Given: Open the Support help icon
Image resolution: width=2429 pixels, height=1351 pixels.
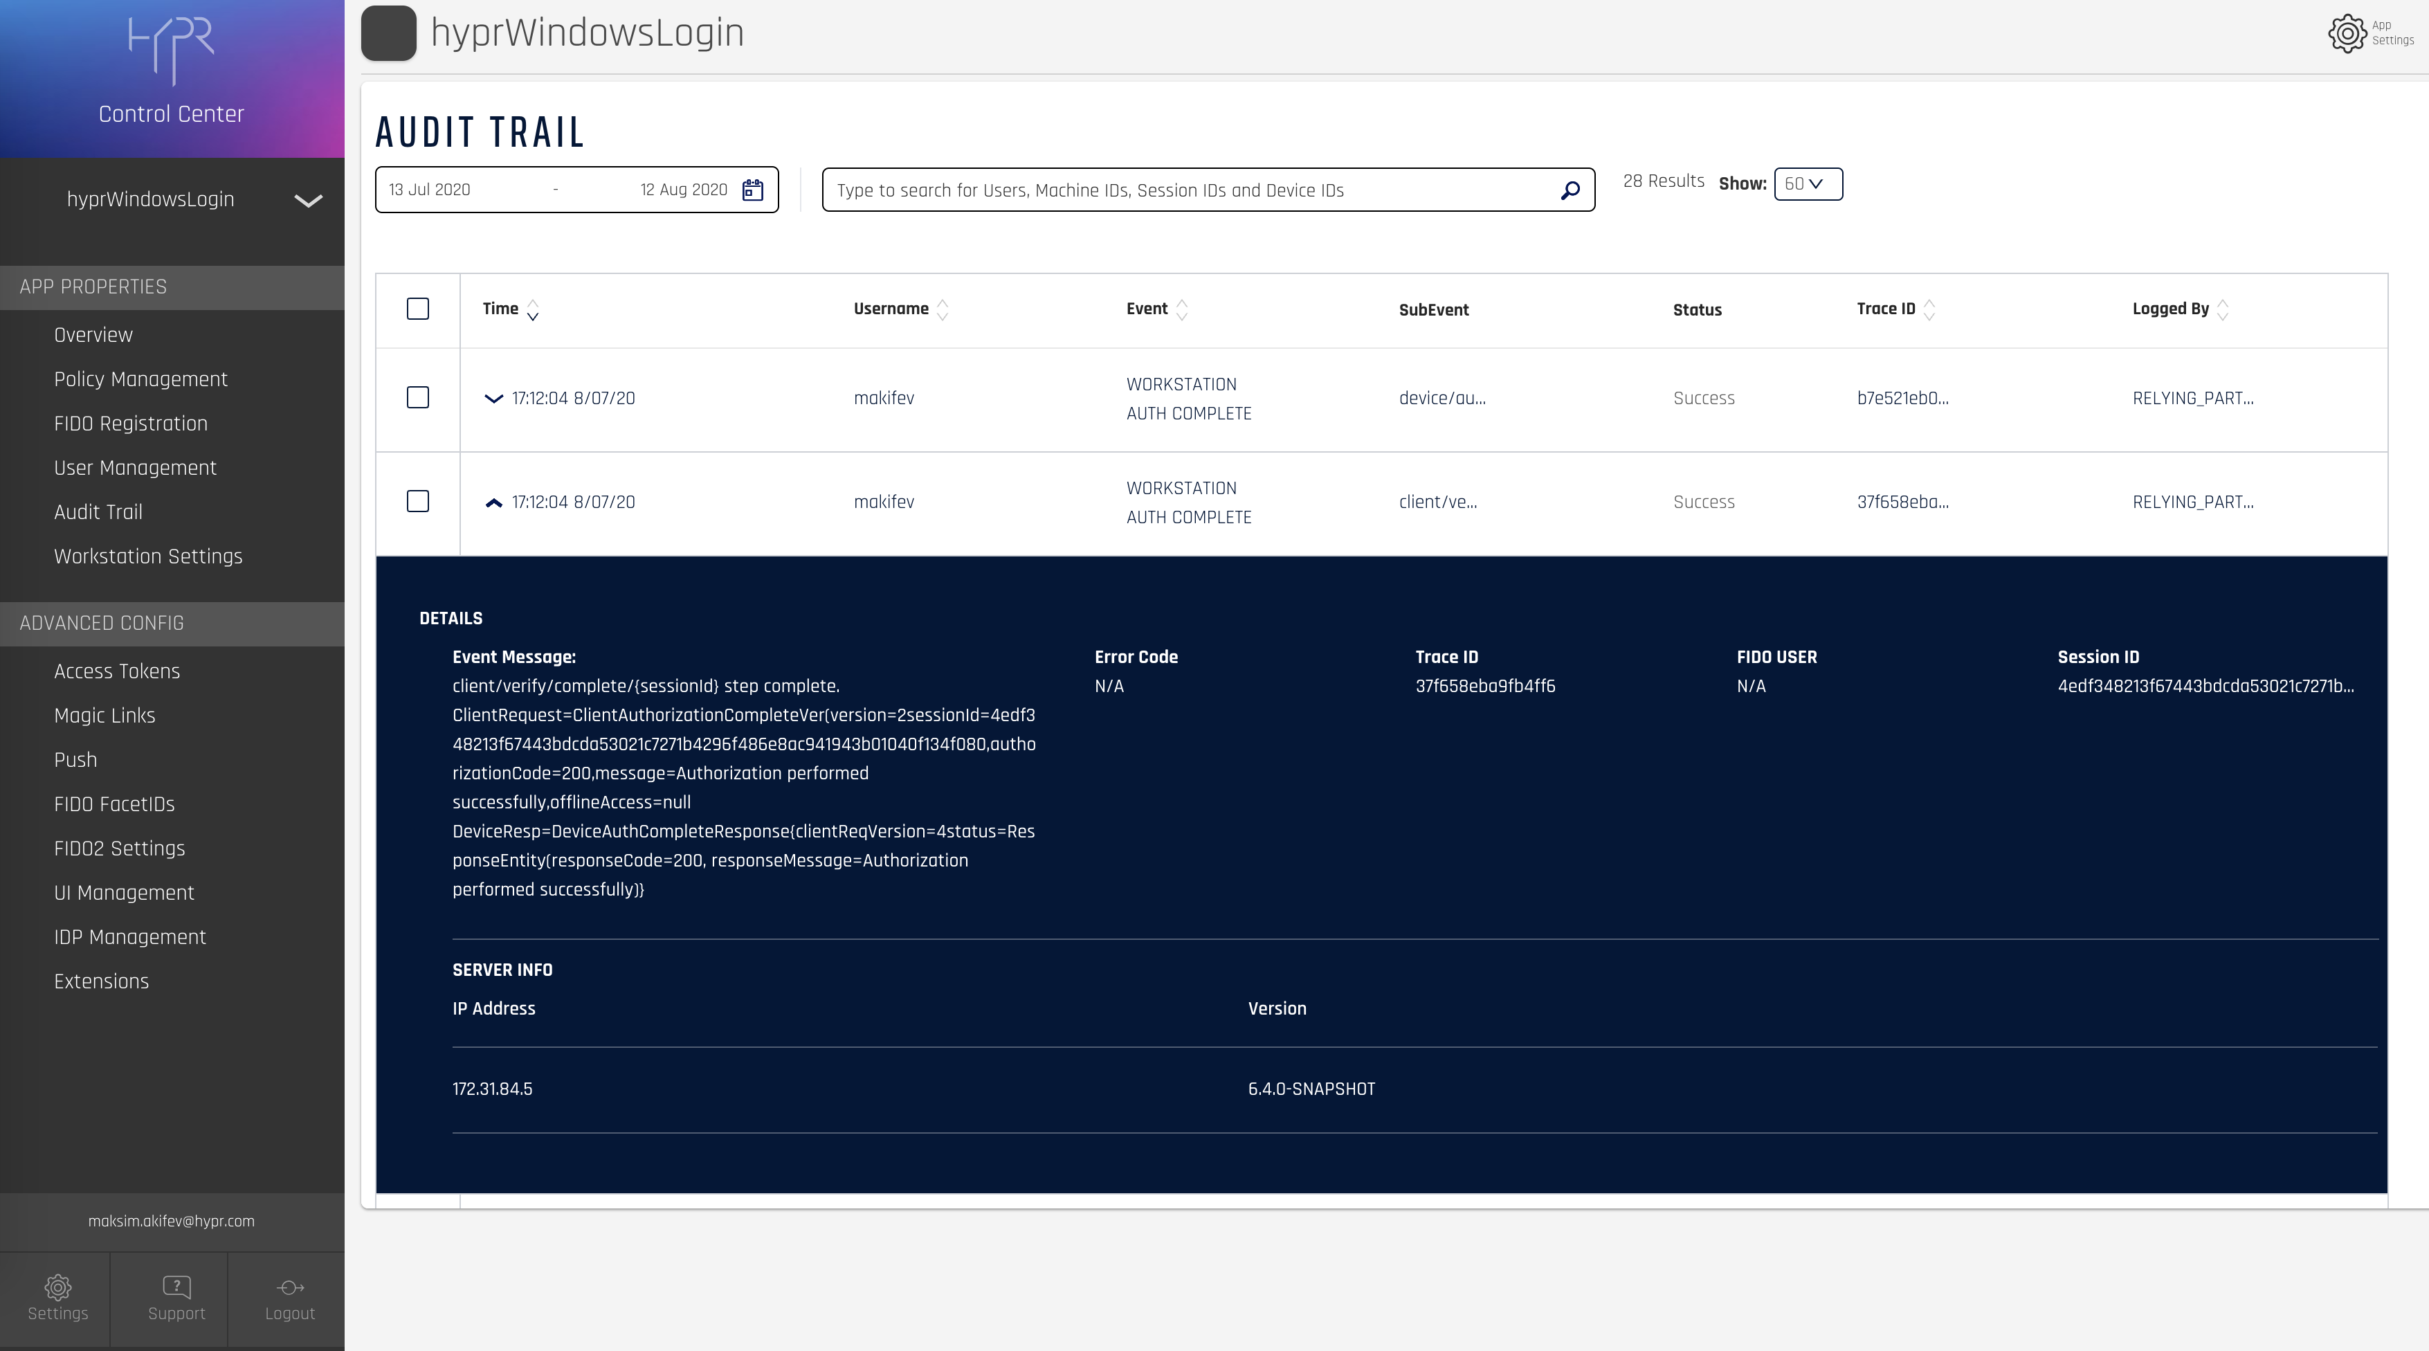Looking at the screenshot, I should (176, 1288).
